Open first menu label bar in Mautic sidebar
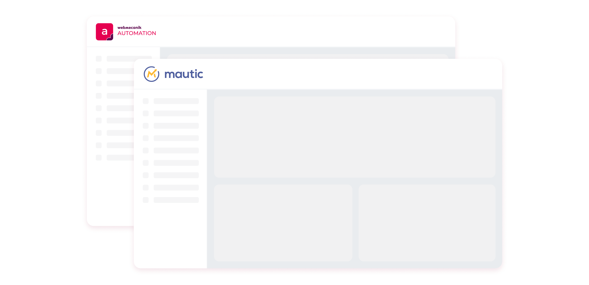 (x=176, y=101)
